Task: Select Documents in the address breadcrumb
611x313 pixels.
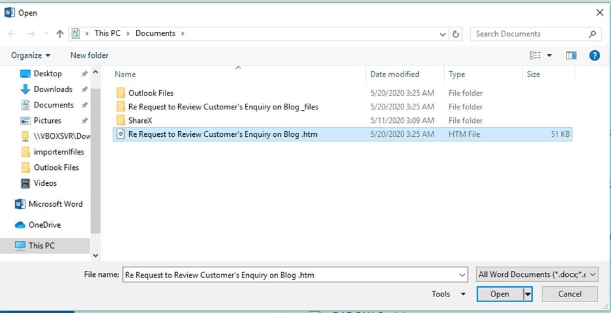Action: pyautogui.click(x=155, y=34)
